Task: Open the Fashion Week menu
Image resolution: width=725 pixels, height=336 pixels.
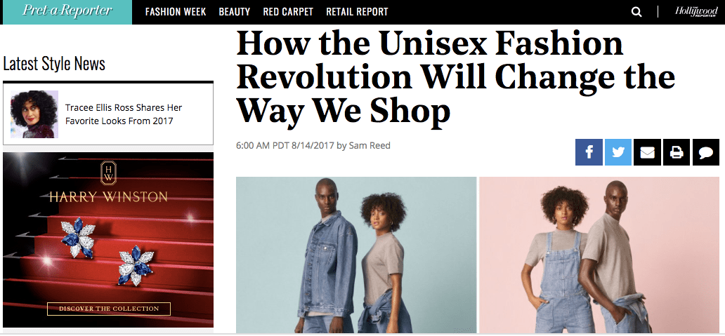Action: [176, 12]
